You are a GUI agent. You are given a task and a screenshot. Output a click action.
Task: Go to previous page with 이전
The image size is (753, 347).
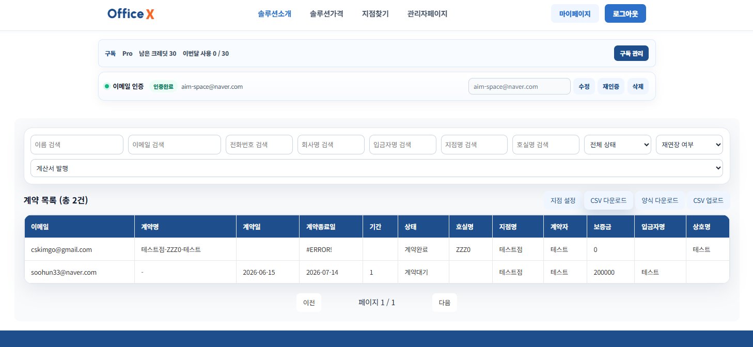pyautogui.click(x=309, y=303)
